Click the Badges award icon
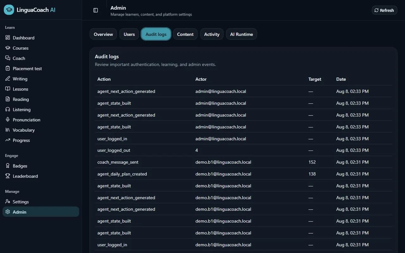405x253 pixels. (x=8, y=166)
